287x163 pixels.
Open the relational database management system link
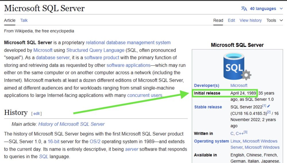128,43
